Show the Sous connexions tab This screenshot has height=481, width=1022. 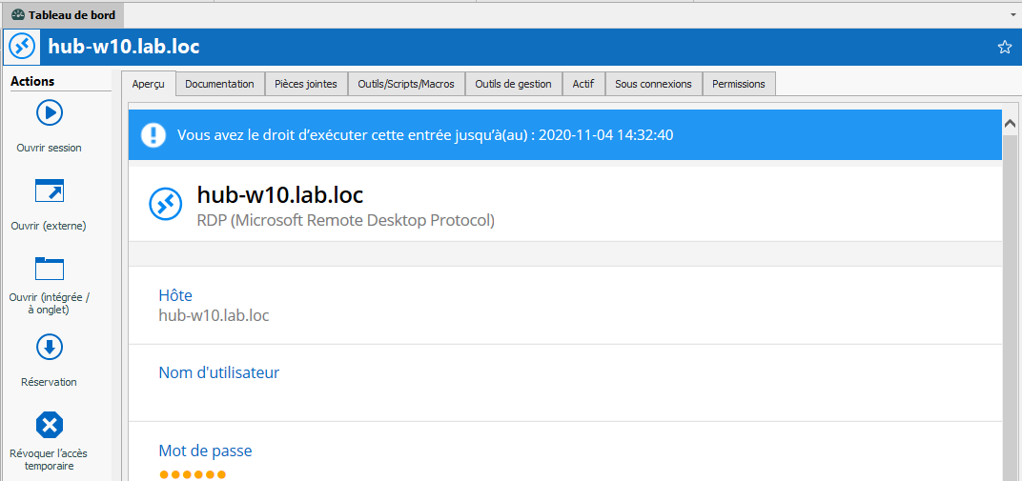[653, 84]
